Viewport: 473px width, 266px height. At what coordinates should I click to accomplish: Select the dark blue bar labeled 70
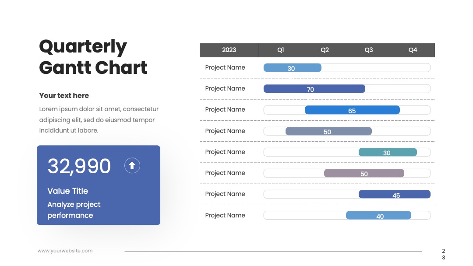tap(314, 89)
